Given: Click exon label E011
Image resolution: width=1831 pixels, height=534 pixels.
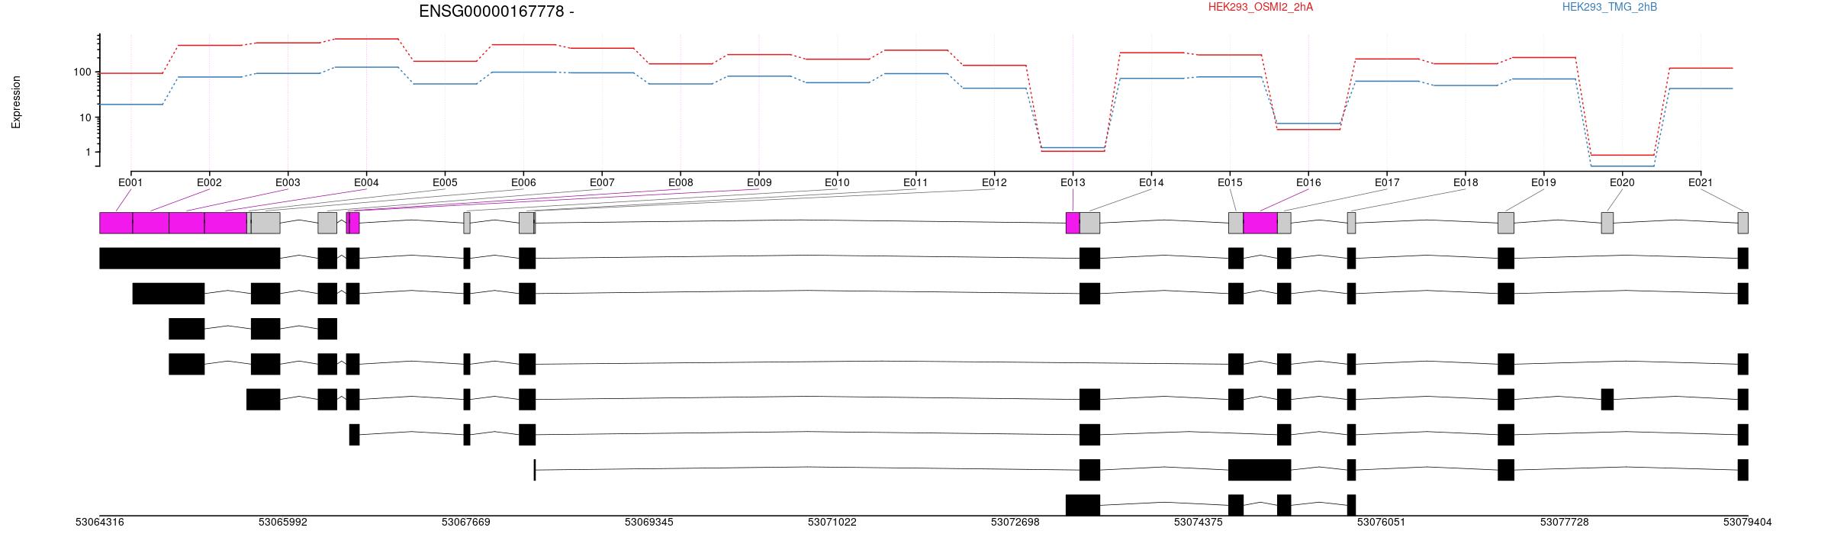Looking at the screenshot, I should (915, 182).
